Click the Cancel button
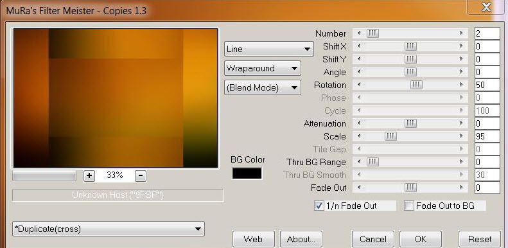The image size is (508, 248). tap(373, 239)
